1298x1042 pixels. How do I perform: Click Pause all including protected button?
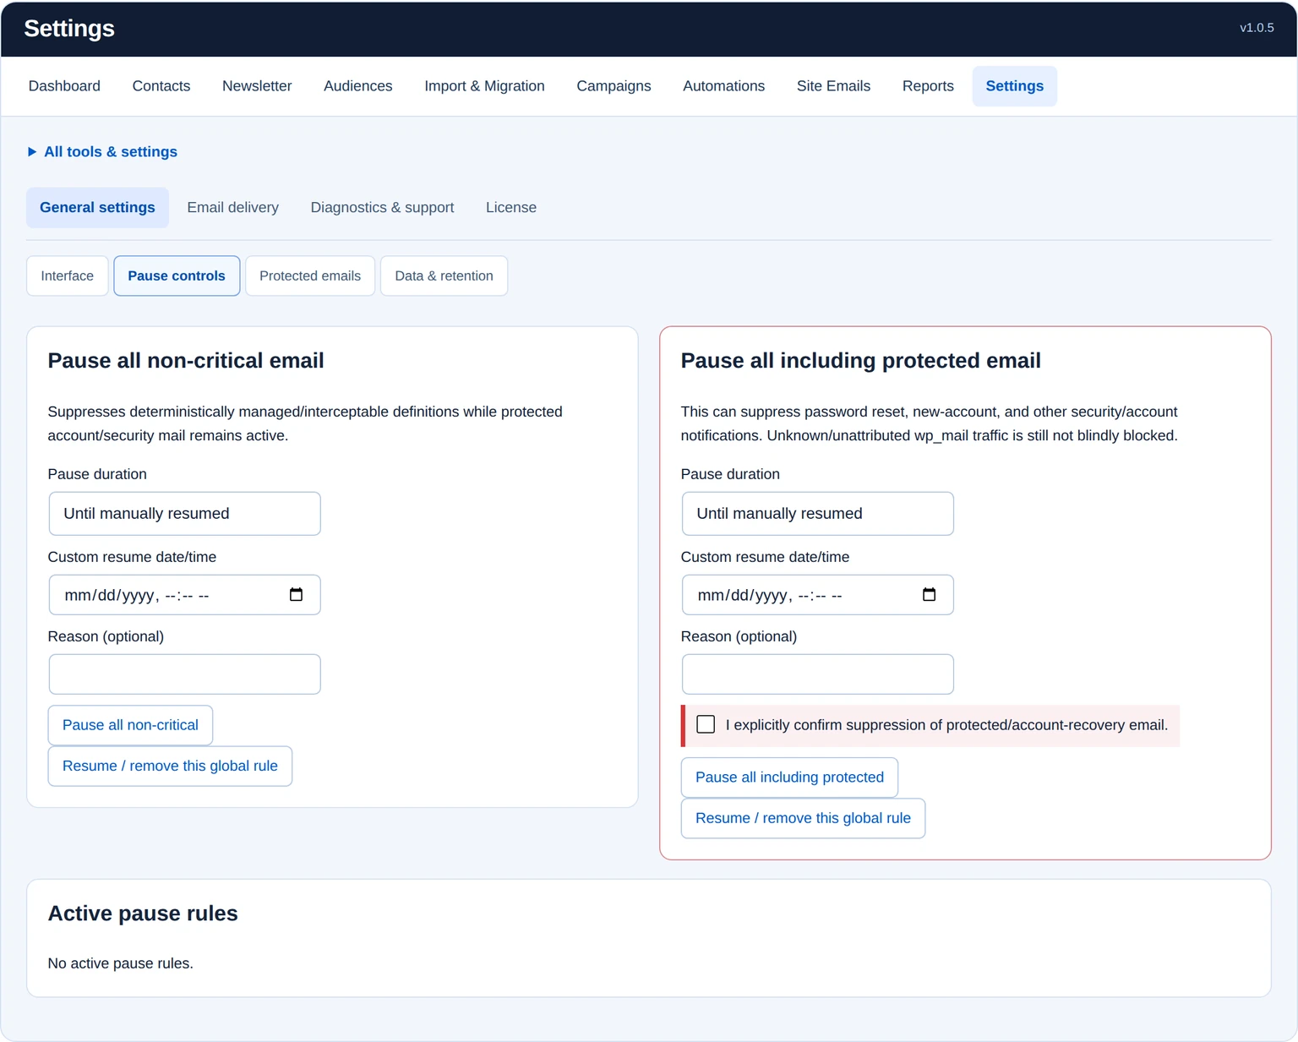pos(789,777)
